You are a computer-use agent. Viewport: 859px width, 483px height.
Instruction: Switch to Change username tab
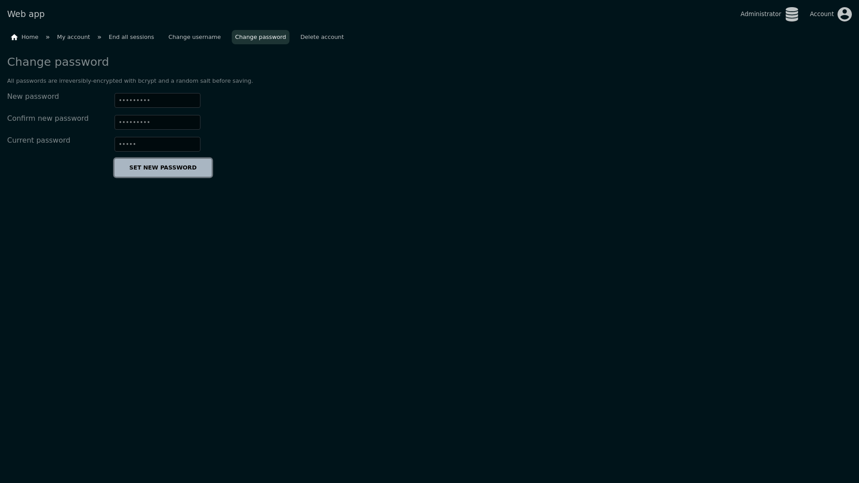point(194,37)
